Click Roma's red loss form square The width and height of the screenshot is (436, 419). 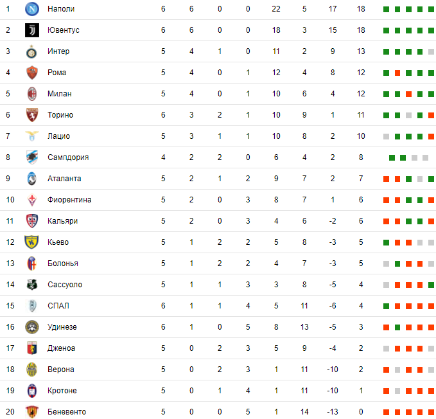pos(397,73)
